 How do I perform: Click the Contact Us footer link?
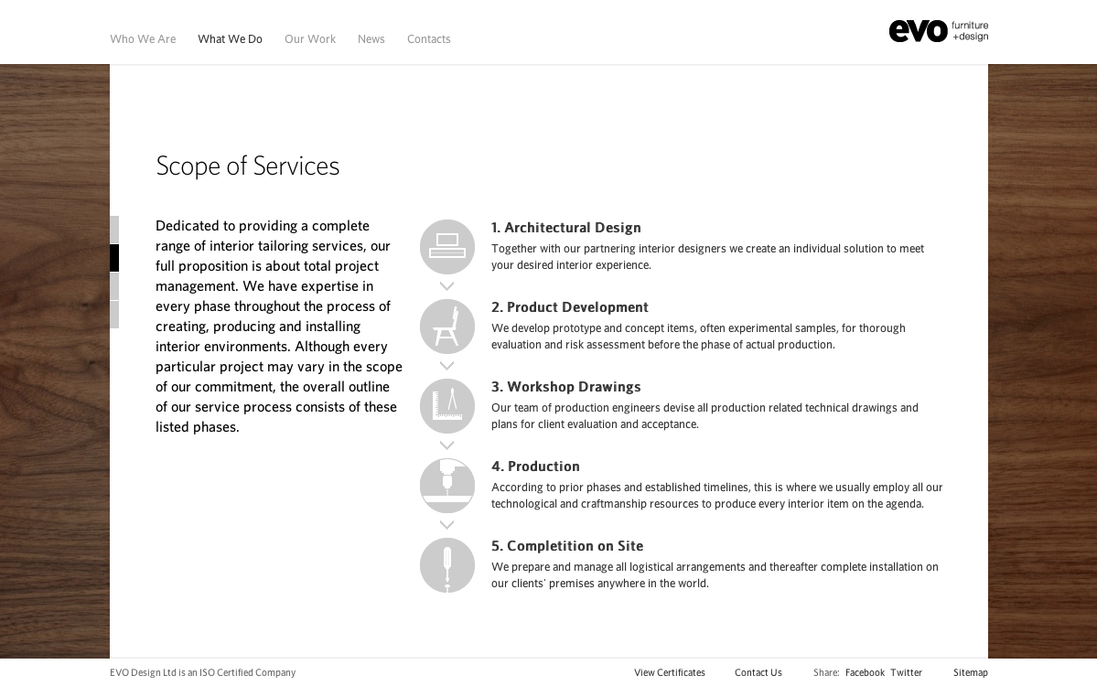pyautogui.click(x=758, y=672)
